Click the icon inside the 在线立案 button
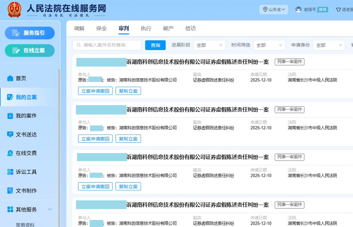 click(x=16, y=51)
